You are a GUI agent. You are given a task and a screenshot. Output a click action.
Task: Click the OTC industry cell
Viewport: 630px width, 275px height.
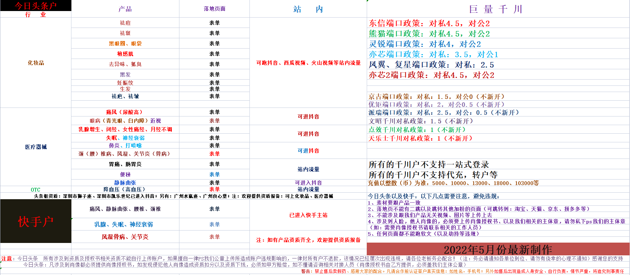(36, 190)
